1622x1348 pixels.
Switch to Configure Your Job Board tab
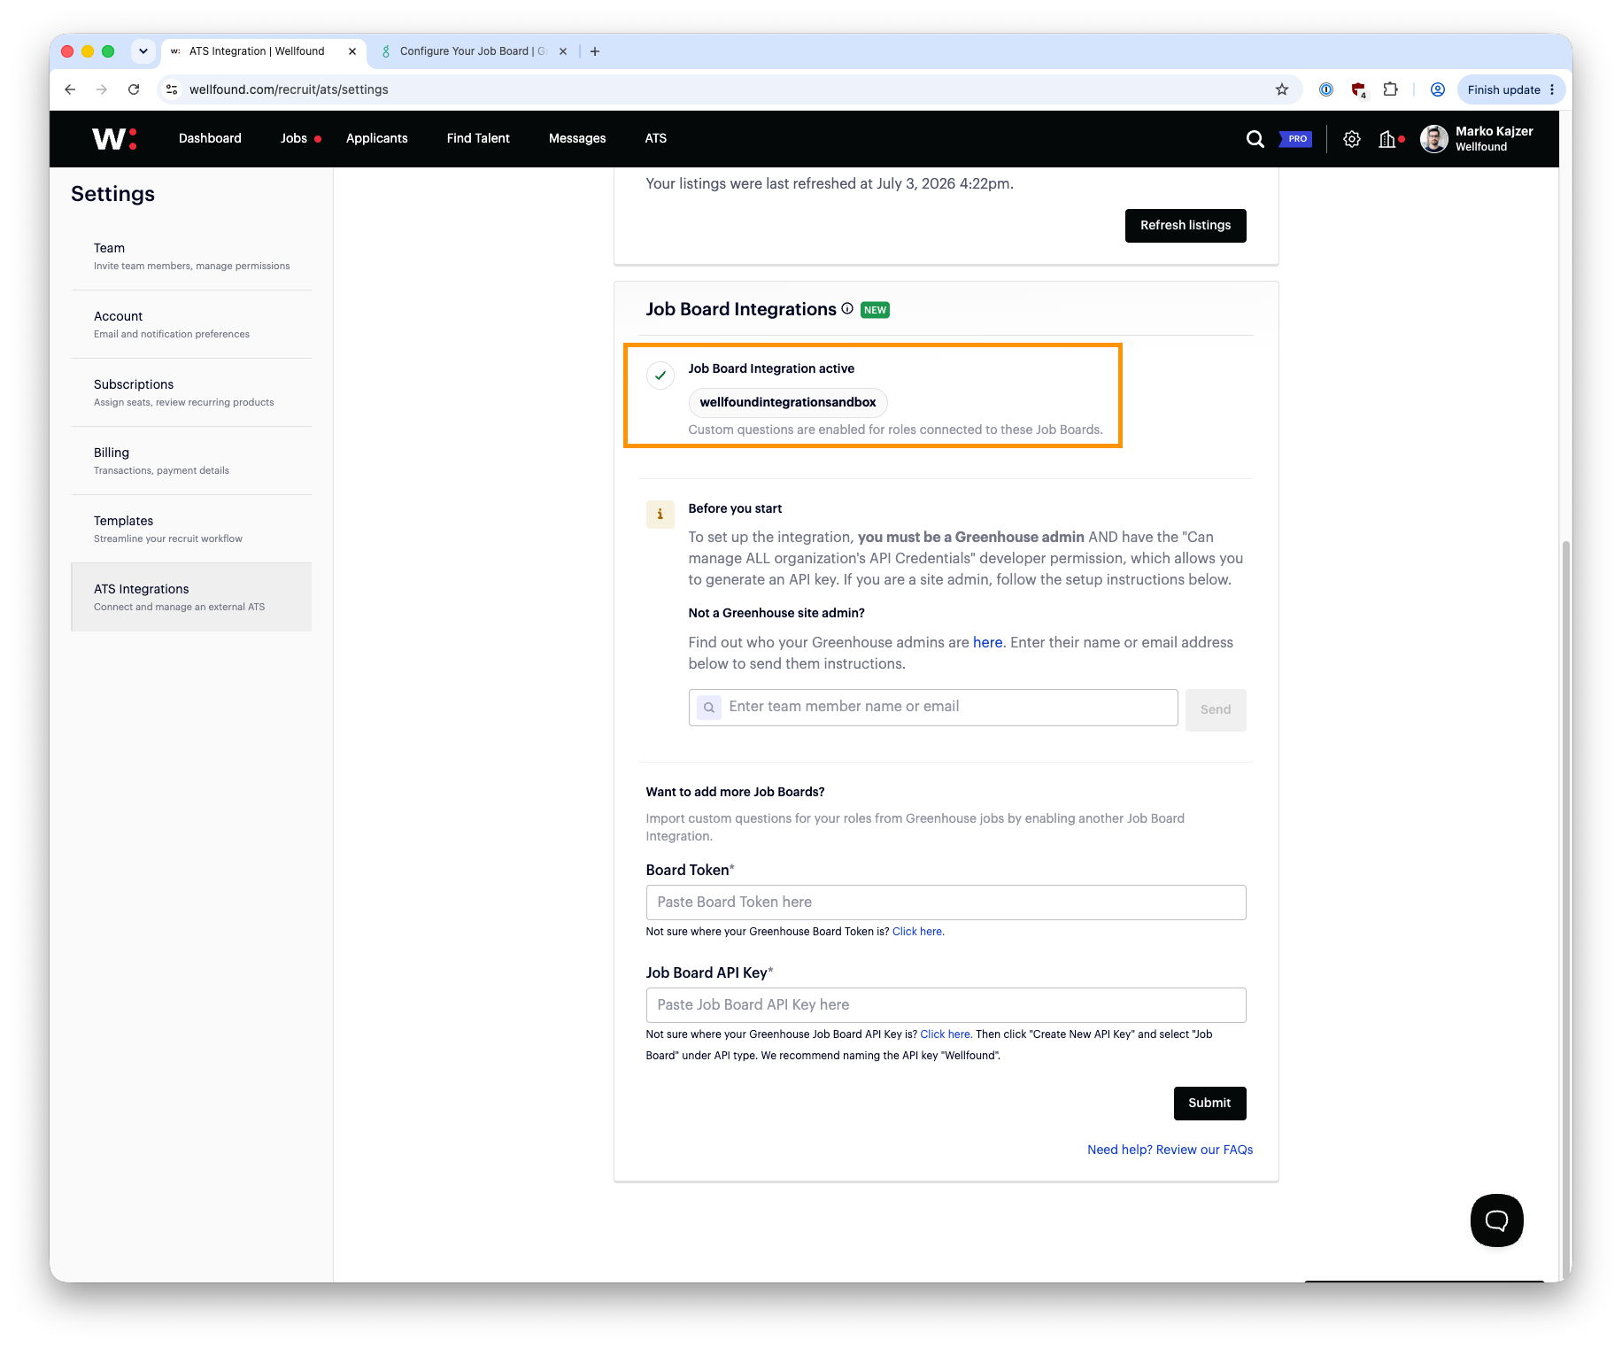coord(472,51)
